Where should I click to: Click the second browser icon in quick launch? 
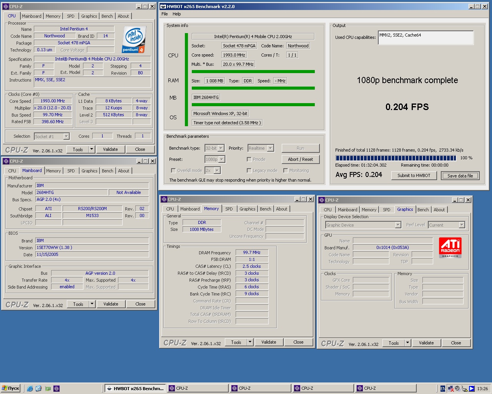[x=38, y=389]
